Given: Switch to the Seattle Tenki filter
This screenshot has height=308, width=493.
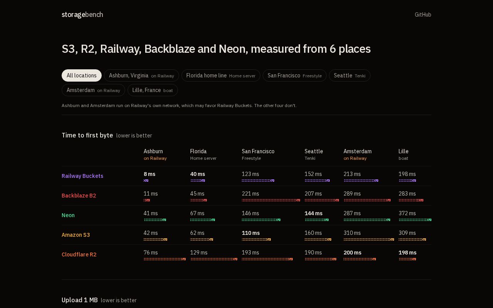Looking at the screenshot, I should (x=350, y=75).
